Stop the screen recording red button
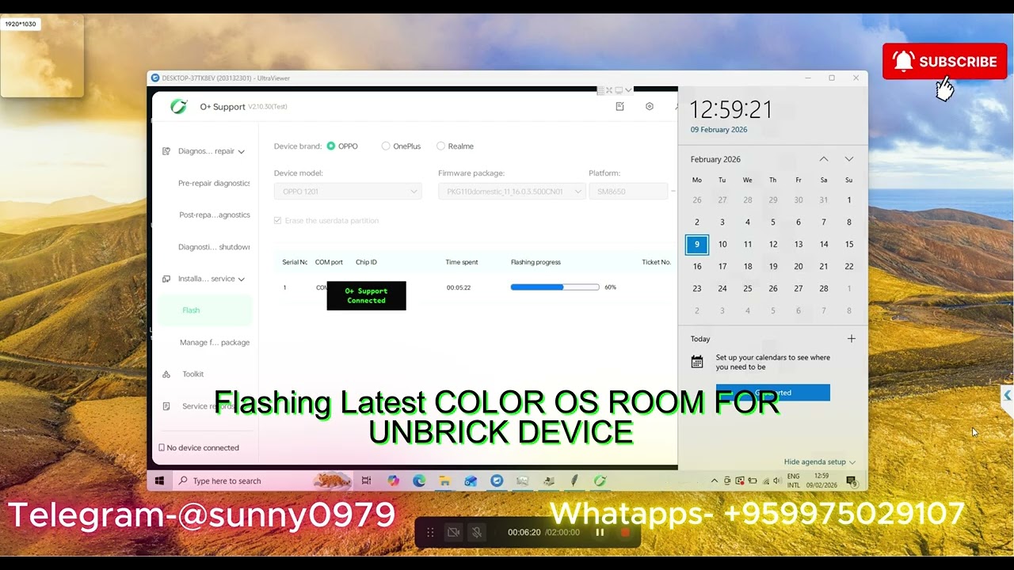This screenshot has width=1014, height=570. 625,533
